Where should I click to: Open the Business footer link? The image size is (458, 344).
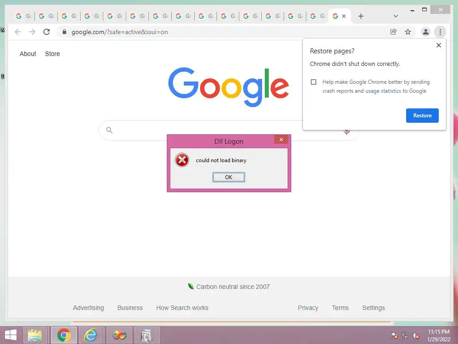[130, 308]
